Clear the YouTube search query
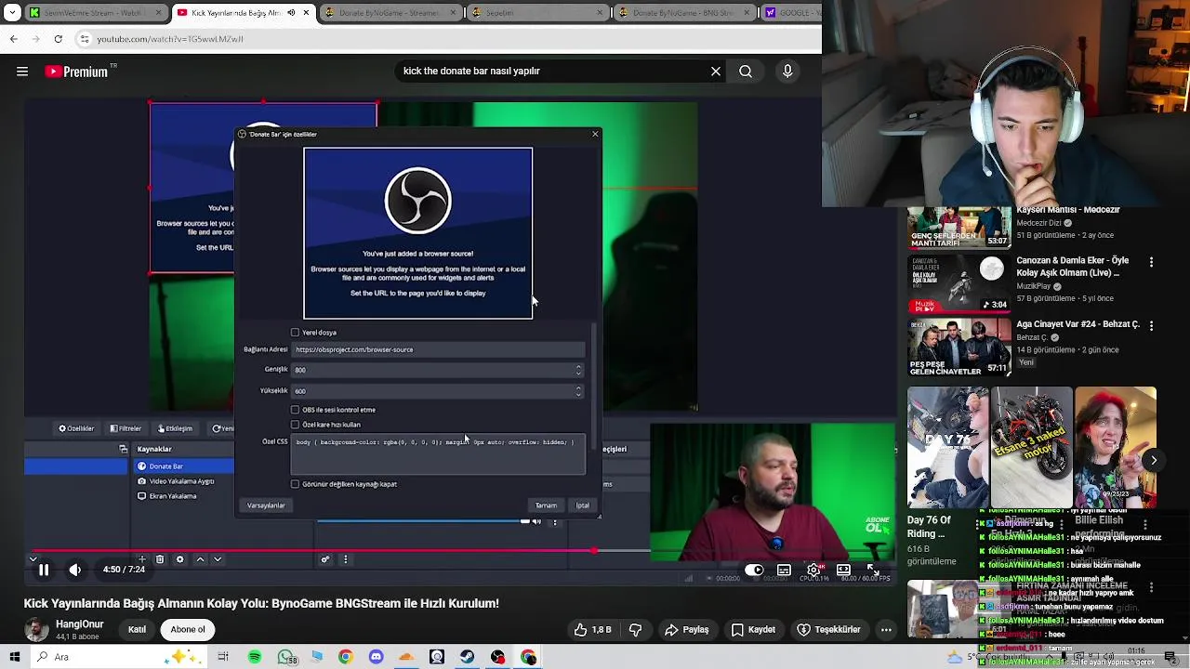The width and height of the screenshot is (1190, 669). tap(716, 72)
